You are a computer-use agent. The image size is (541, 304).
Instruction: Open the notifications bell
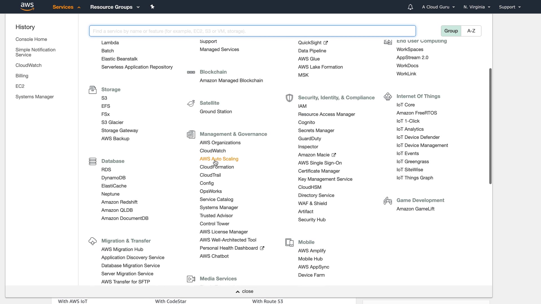pyautogui.click(x=410, y=7)
